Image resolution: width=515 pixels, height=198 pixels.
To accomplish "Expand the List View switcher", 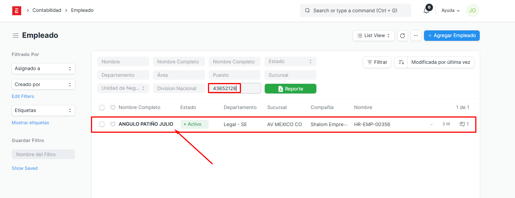I will pos(374,36).
